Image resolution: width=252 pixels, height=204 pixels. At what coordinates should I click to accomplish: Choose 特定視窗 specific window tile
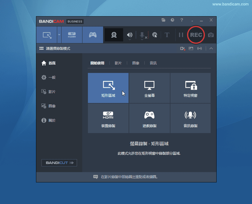(190, 88)
